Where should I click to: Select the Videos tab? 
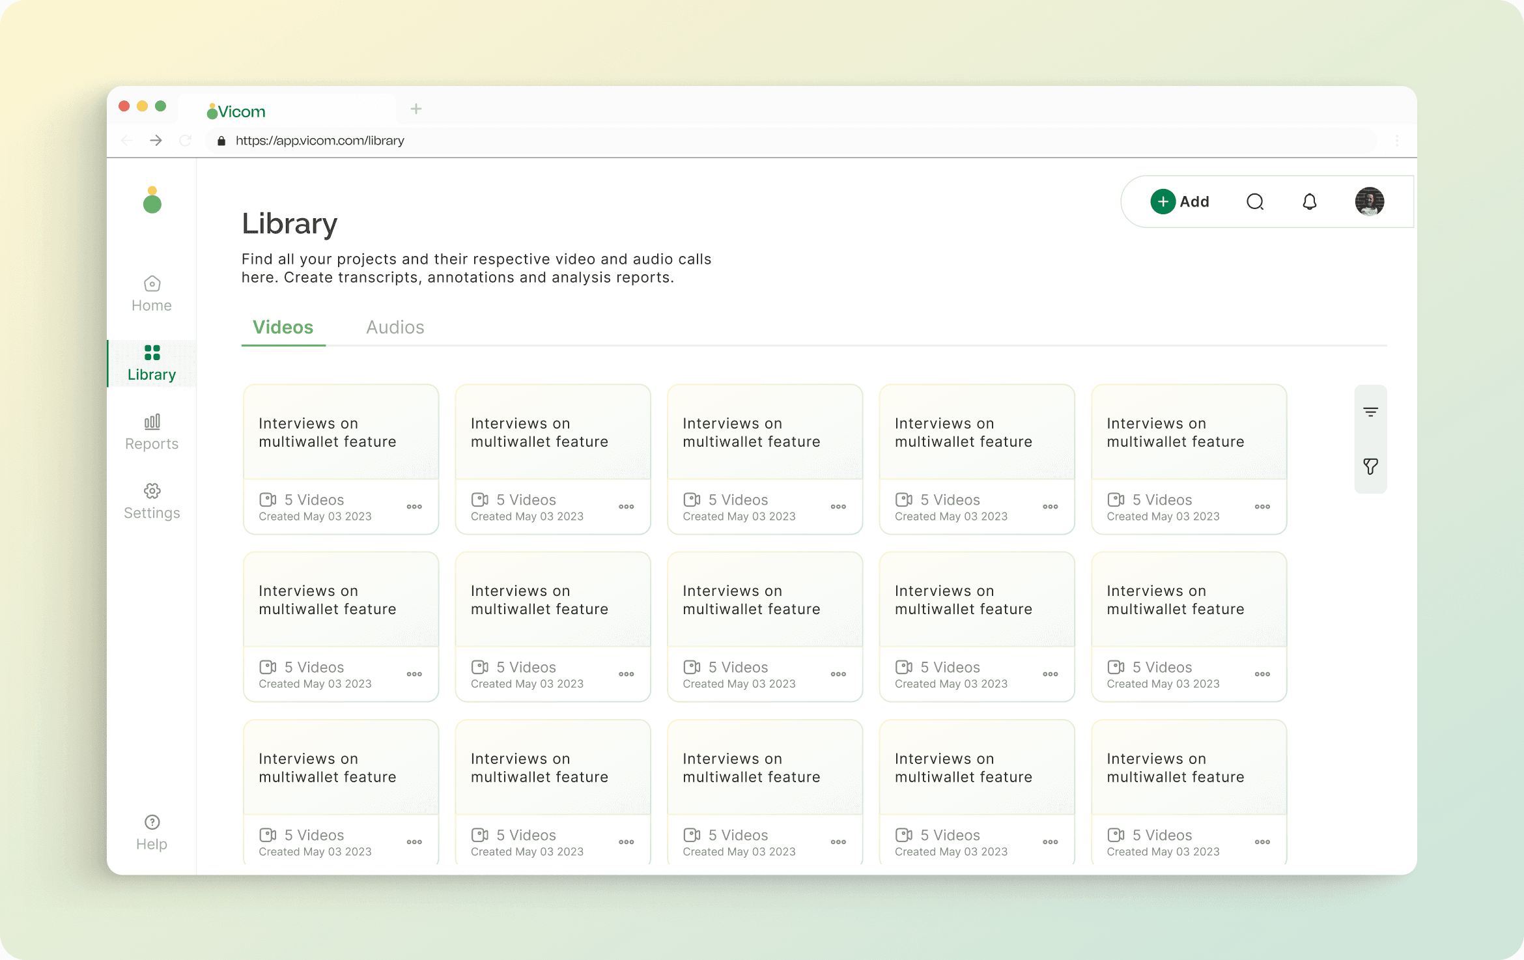coord(283,327)
